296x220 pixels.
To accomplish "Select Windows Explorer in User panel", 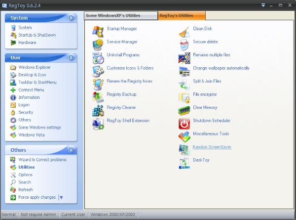I will pyautogui.click(x=35, y=67).
